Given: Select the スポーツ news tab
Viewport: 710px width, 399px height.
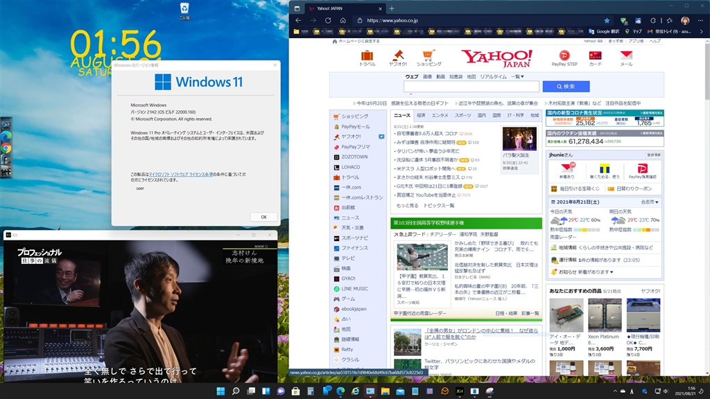Looking at the screenshot, I should (462, 116).
